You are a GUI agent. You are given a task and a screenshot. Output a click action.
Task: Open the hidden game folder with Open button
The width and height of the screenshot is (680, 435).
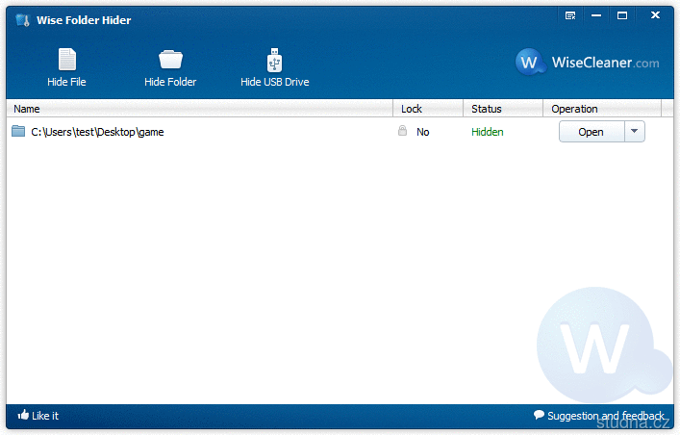592,132
